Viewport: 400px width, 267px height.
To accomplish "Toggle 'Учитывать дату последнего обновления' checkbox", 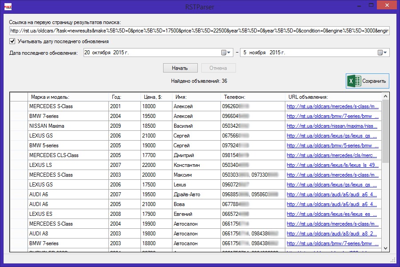I will point(12,41).
